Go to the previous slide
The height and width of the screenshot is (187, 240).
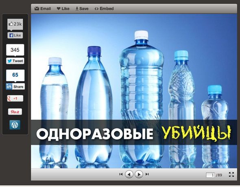coord(129,174)
